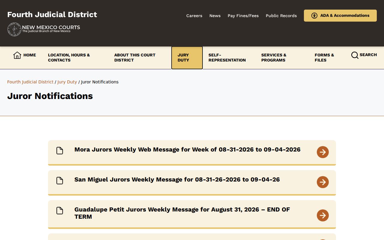Click the accessibility person icon
This screenshot has height=240, width=384.
(314, 16)
